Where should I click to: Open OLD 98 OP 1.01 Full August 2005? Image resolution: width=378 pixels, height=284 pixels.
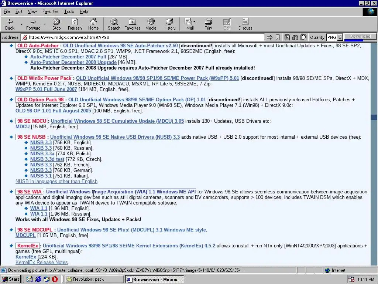pos(53,111)
